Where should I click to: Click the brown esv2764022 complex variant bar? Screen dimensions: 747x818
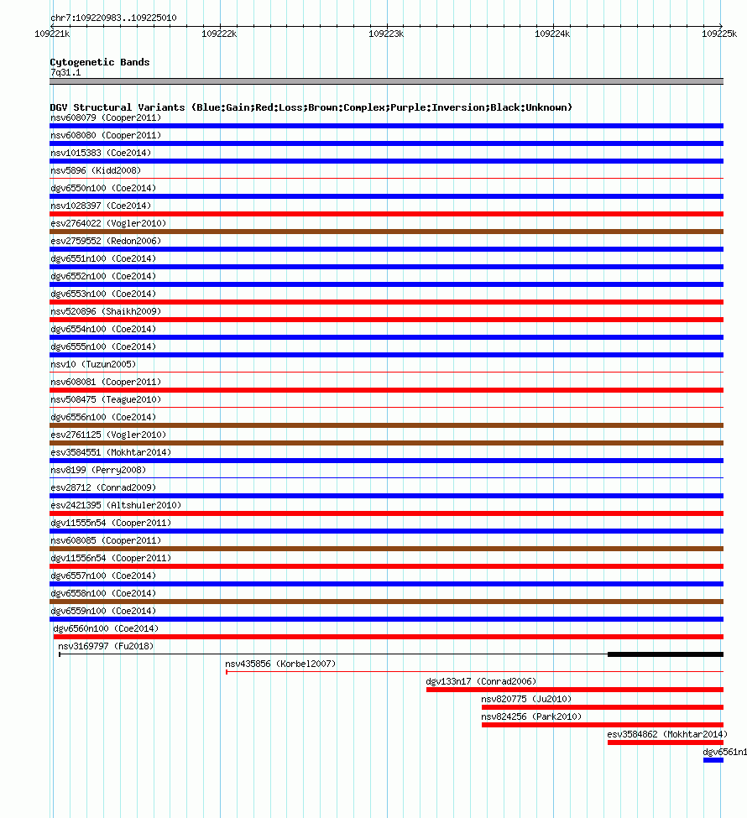(386, 232)
